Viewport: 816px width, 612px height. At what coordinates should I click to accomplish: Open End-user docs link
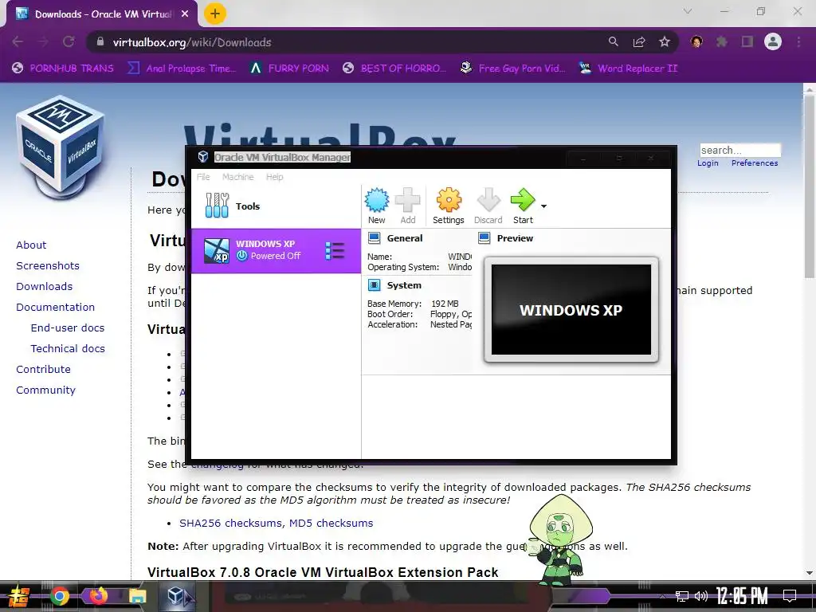coord(68,328)
